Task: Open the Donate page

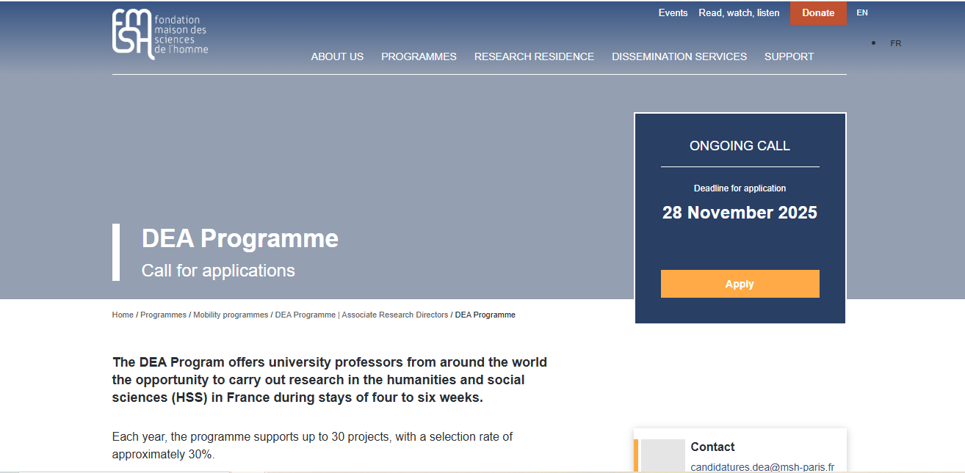Action: pyautogui.click(x=817, y=12)
